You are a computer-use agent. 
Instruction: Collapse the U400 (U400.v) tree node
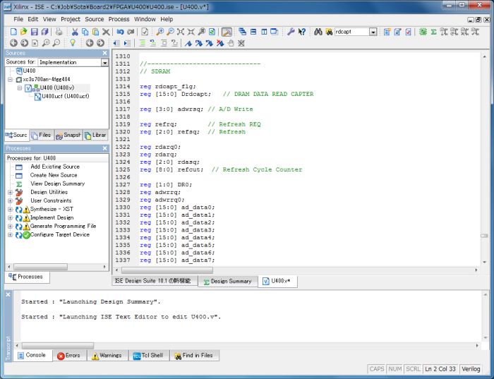20,88
